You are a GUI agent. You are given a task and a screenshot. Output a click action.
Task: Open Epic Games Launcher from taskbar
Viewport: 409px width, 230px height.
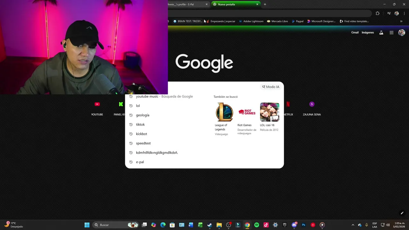coord(285,225)
